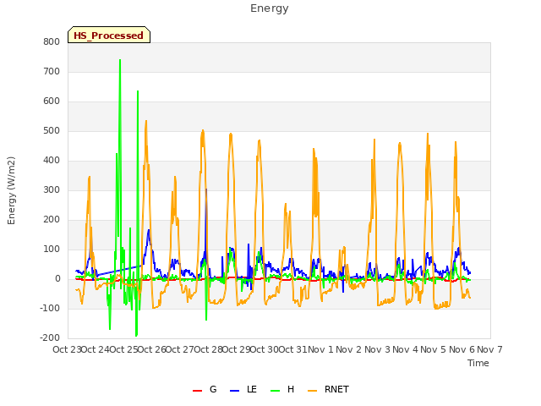Select the G legend label

point(213,389)
